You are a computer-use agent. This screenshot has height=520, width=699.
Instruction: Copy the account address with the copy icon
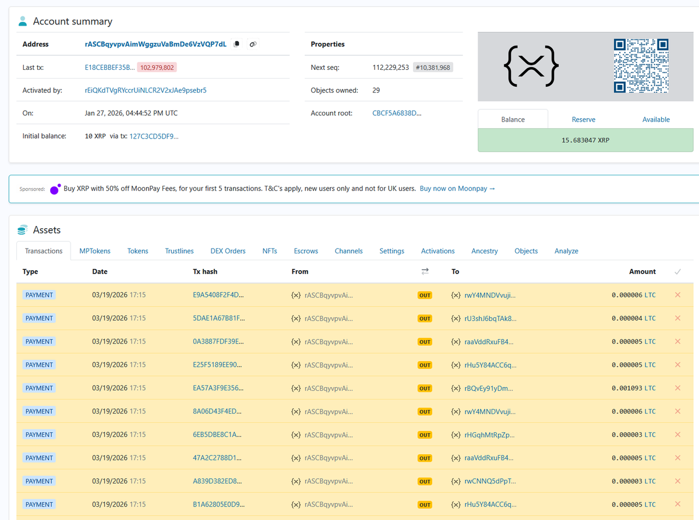point(236,44)
